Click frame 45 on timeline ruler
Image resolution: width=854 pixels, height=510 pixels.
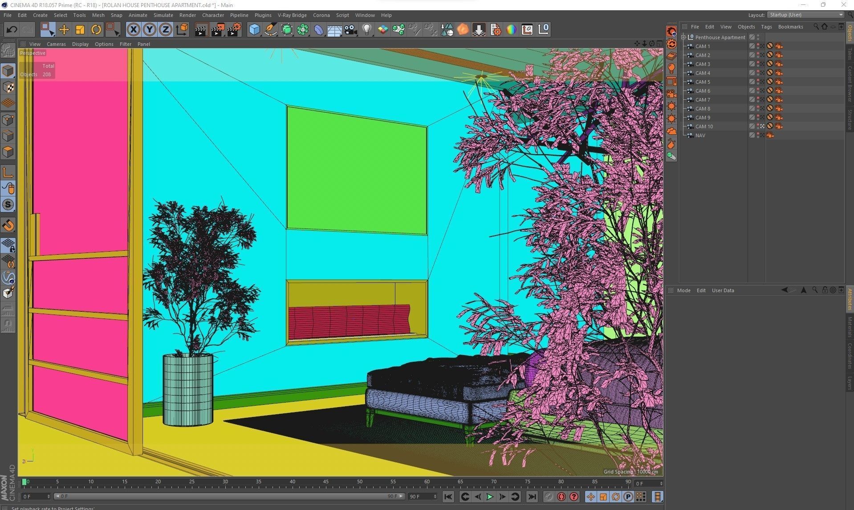pyautogui.click(x=326, y=482)
